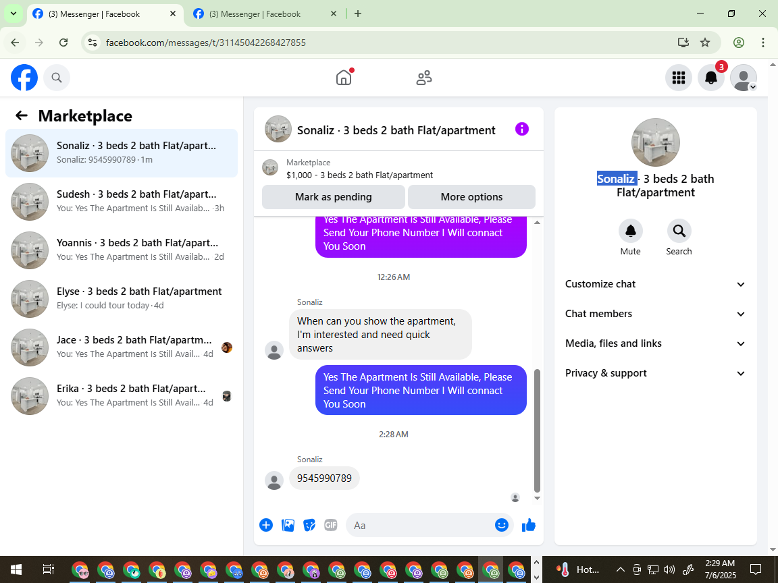Click Sonaliz sender avatar beside phone number
Image resolution: width=778 pixels, height=583 pixels.
tap(274, 480)
